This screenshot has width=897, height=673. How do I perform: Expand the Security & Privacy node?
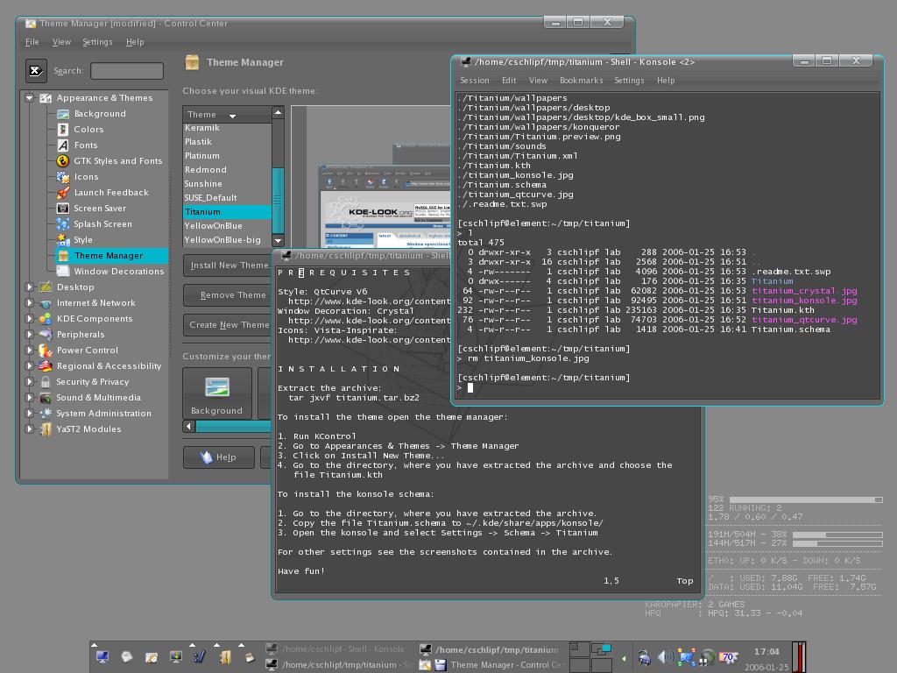point(29,381)
